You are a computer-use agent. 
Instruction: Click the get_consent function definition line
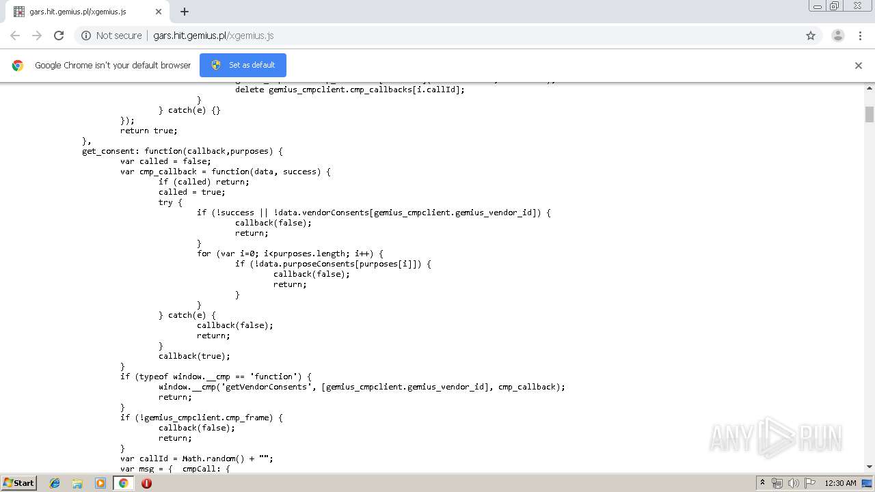click(x=183, y=151)
